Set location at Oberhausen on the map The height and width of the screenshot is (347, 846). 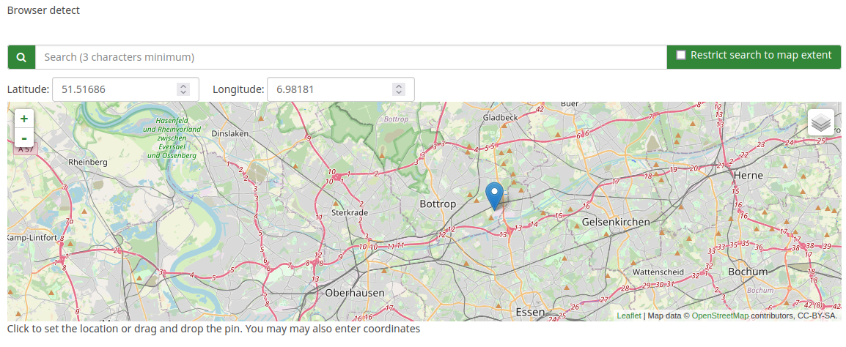pos(355,293)
